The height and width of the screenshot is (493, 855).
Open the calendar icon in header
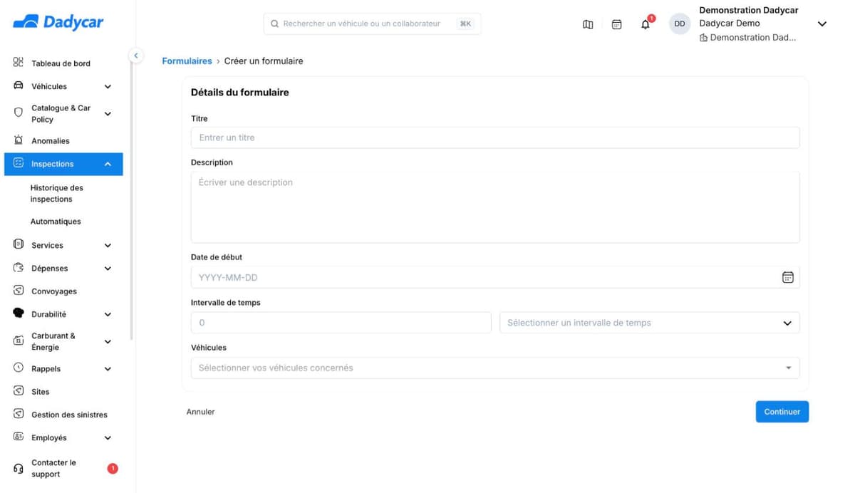pyautogui.click(x=617, y=24)
